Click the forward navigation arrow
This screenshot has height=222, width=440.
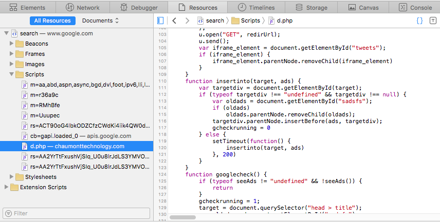(x=187, y=21)
